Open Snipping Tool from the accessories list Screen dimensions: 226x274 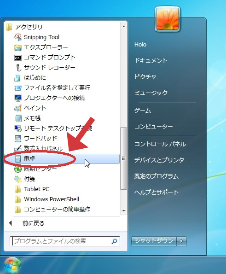(41, 37)
